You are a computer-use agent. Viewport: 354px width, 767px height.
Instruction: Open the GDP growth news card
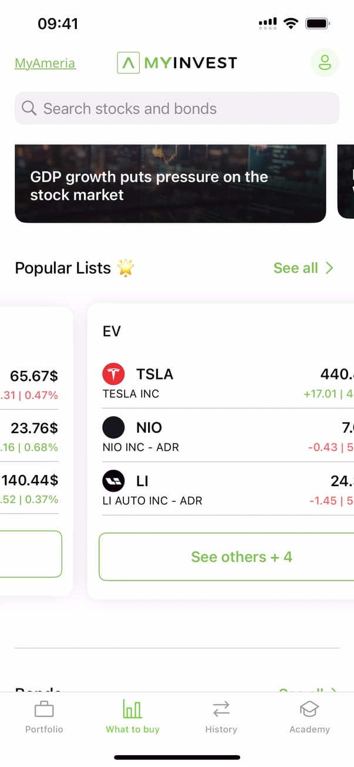[170, 185]
